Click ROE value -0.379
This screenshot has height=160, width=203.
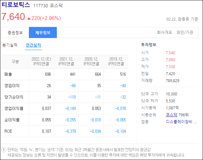[x=70, y=131]
